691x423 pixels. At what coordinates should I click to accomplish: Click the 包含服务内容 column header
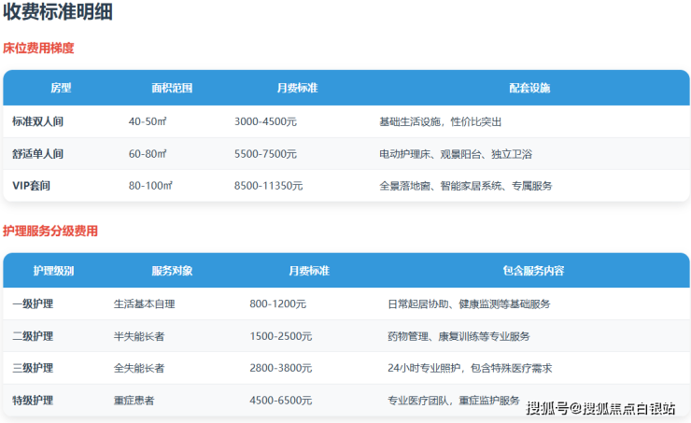[532, 271]
